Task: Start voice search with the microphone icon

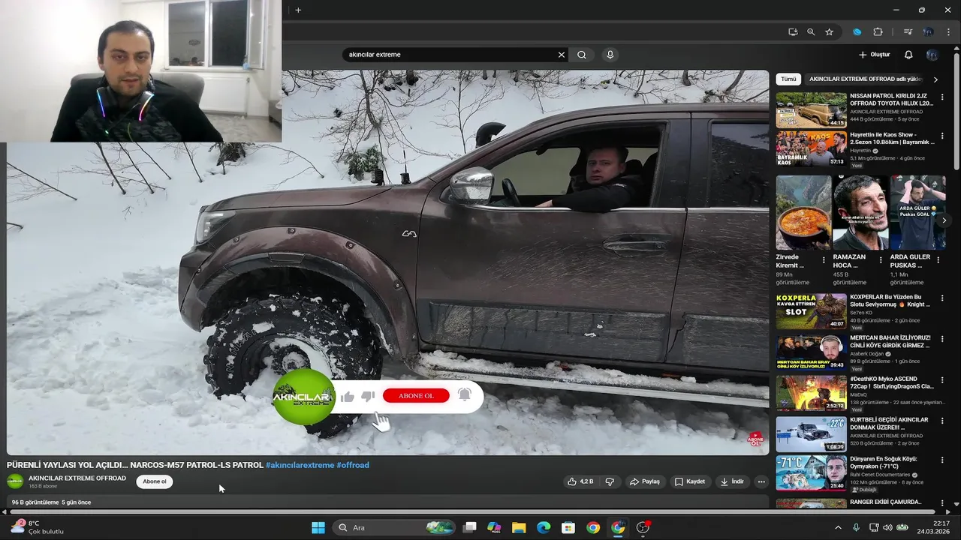Action: click(610, 55)
